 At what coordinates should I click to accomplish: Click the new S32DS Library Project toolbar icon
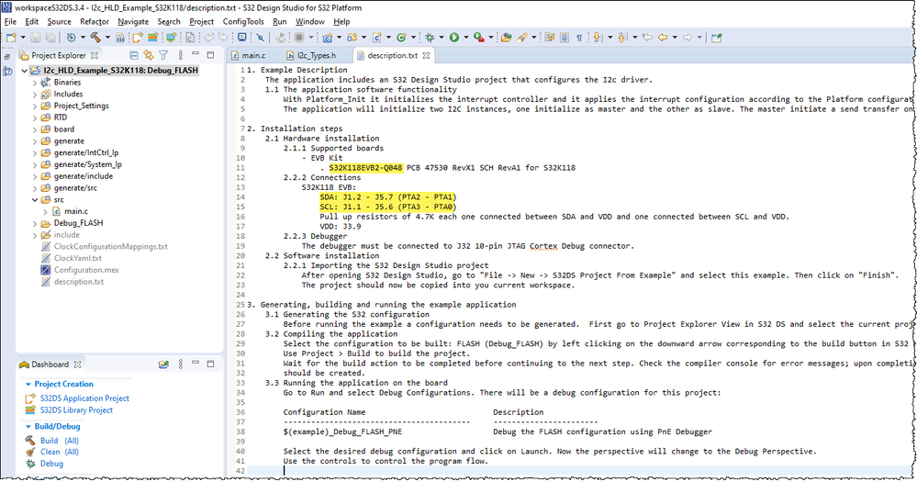click(x=152, y=38)
